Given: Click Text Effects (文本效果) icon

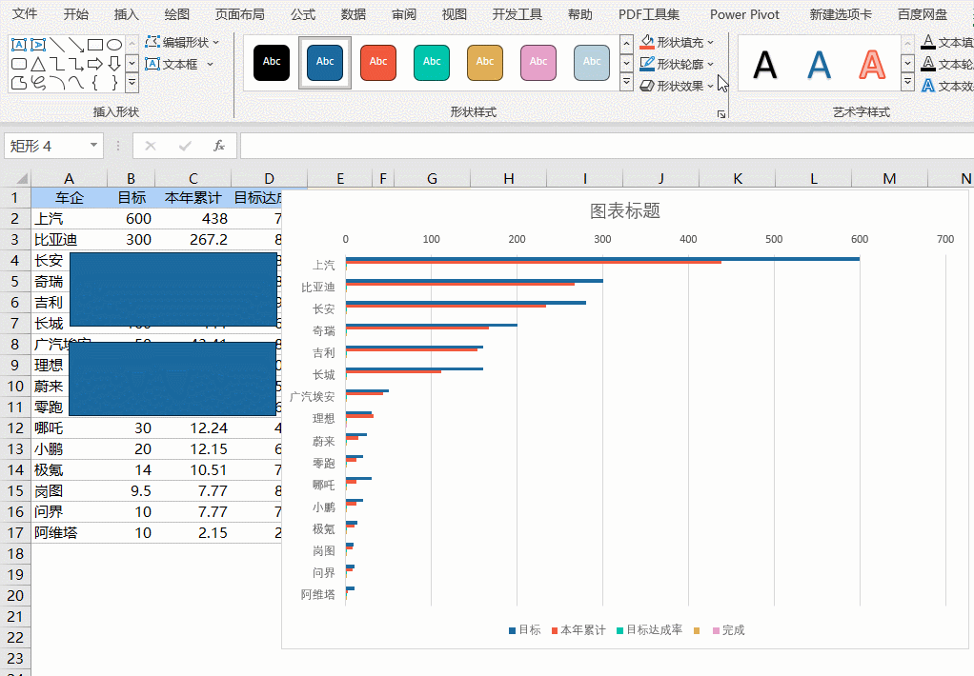Looking at the screenshot, I should coord(928,86).
